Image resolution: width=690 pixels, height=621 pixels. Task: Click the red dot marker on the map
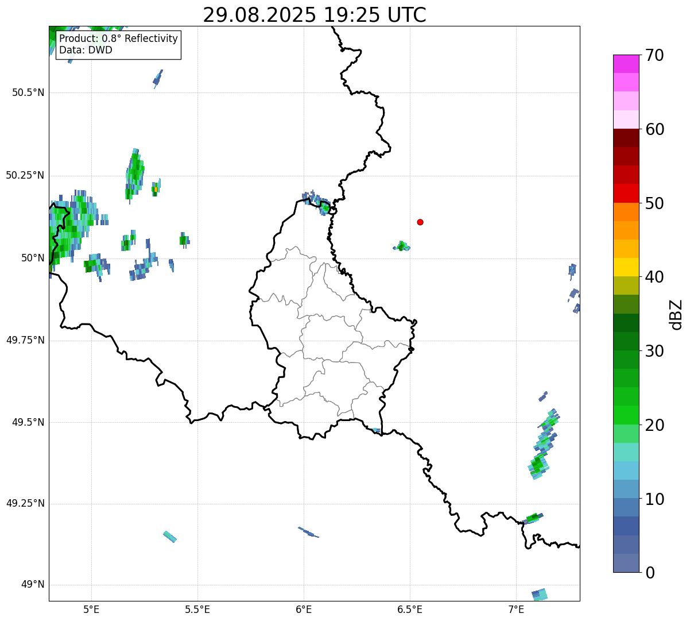click(420, 222)
